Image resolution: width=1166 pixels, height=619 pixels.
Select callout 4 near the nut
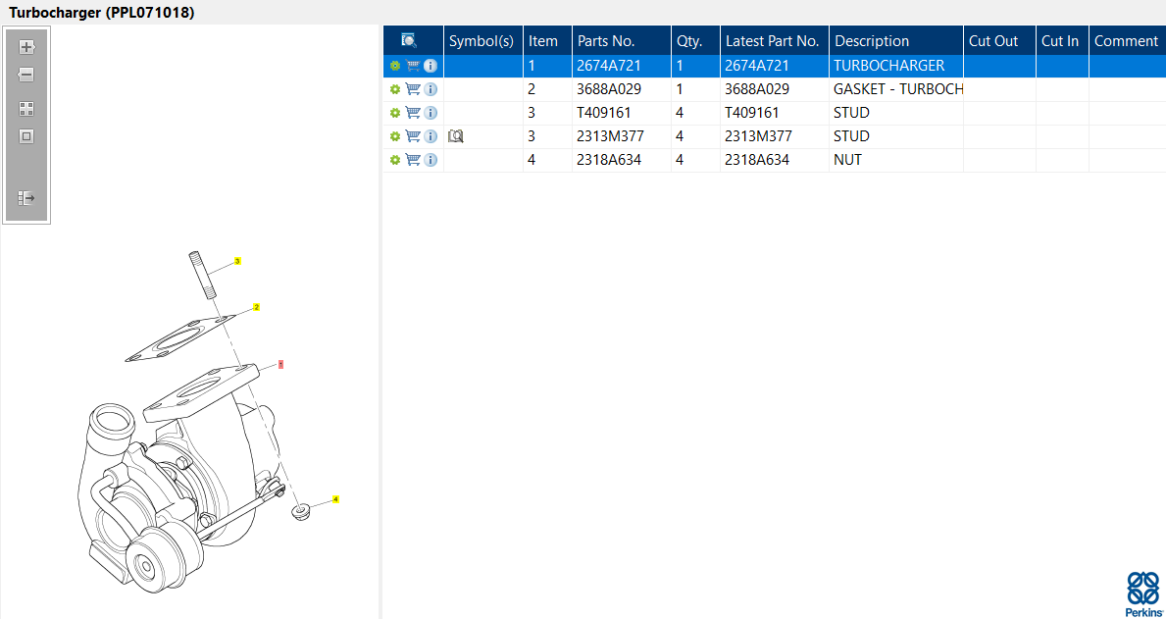[x=335, y=499]
